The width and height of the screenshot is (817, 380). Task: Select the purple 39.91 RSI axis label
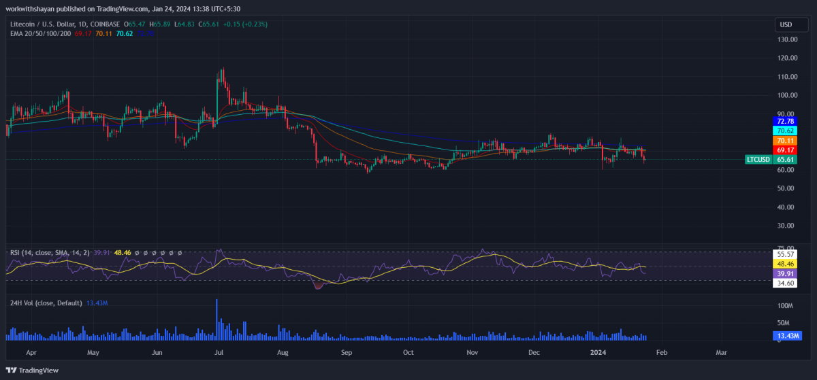pyautogui.click(x=785, y=273)
